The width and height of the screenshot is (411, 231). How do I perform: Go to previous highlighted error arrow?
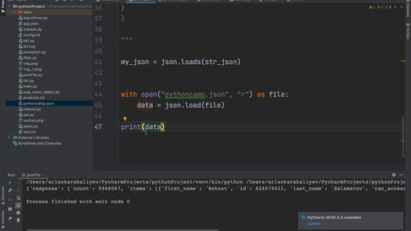(396, 7)
